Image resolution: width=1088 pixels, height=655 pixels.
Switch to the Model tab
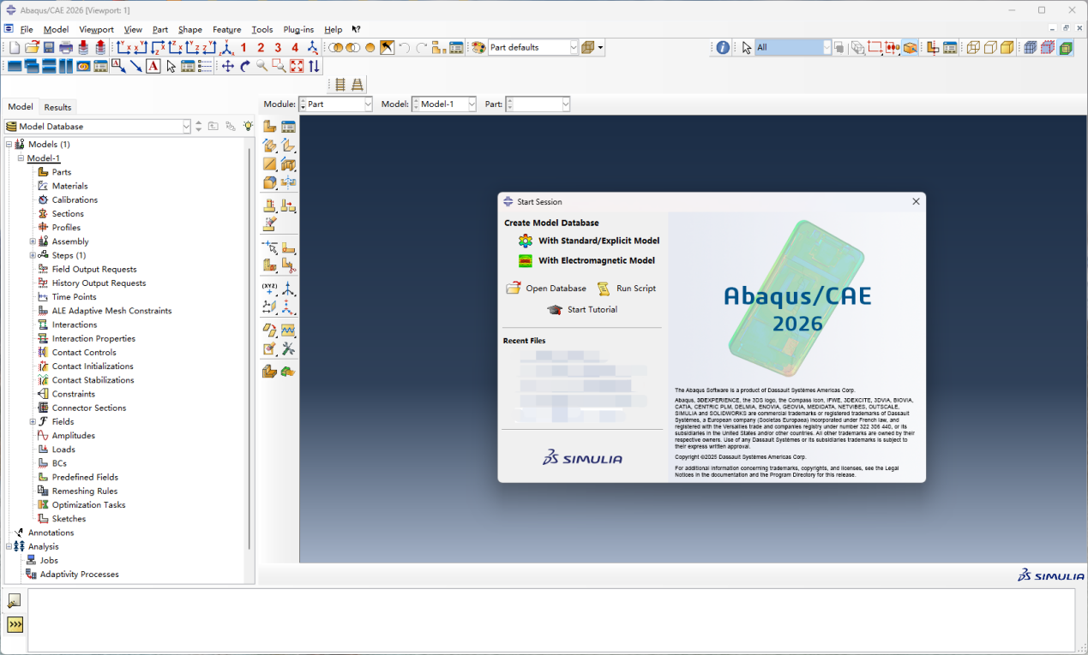click(x=20, y=107)
